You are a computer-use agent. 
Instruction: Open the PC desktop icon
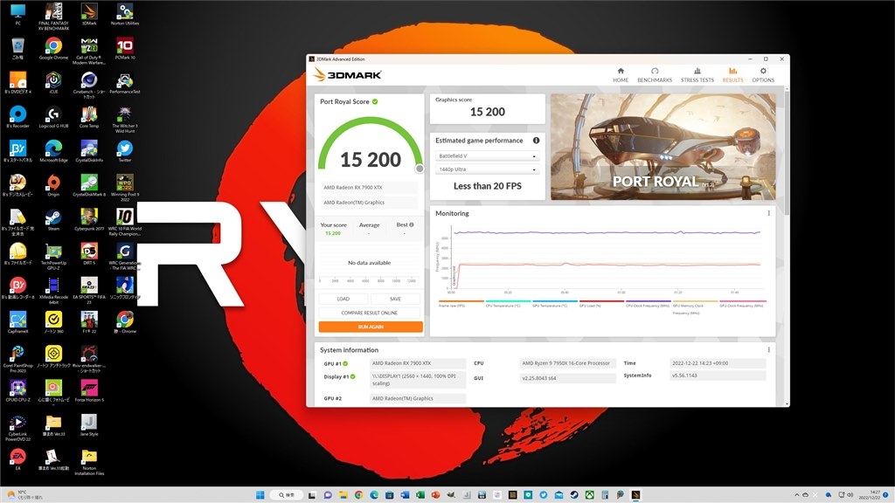tap(17, 15)
